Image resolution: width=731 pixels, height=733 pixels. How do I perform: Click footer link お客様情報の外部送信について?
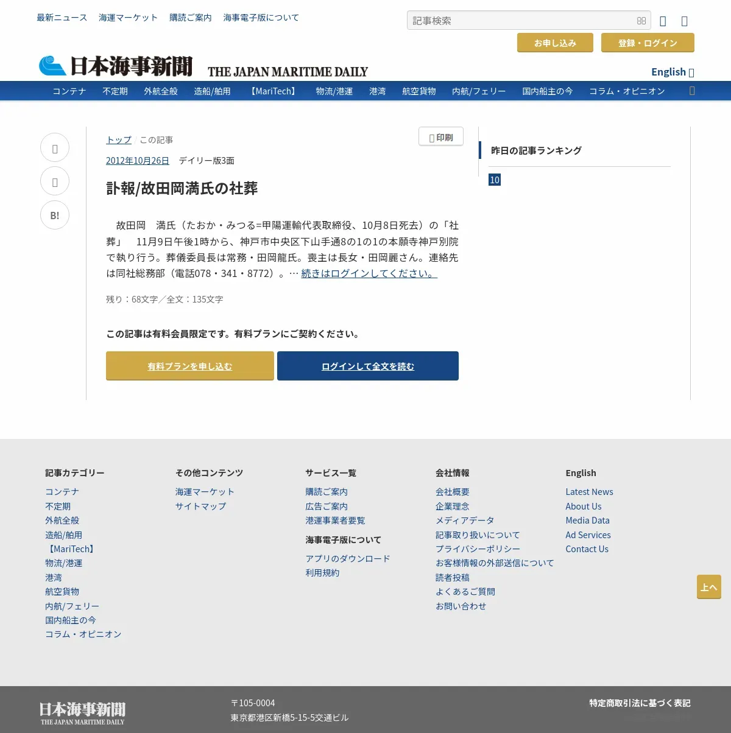pyautogui.click(x=495, y=563)
